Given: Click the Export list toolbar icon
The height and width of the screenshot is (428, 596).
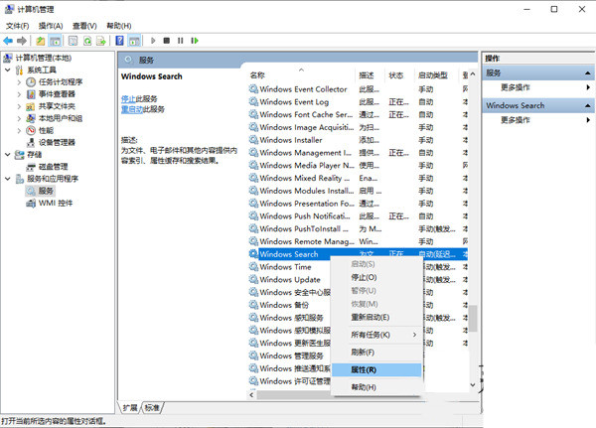Looking at the screenshot, I should tap(101, 41).
